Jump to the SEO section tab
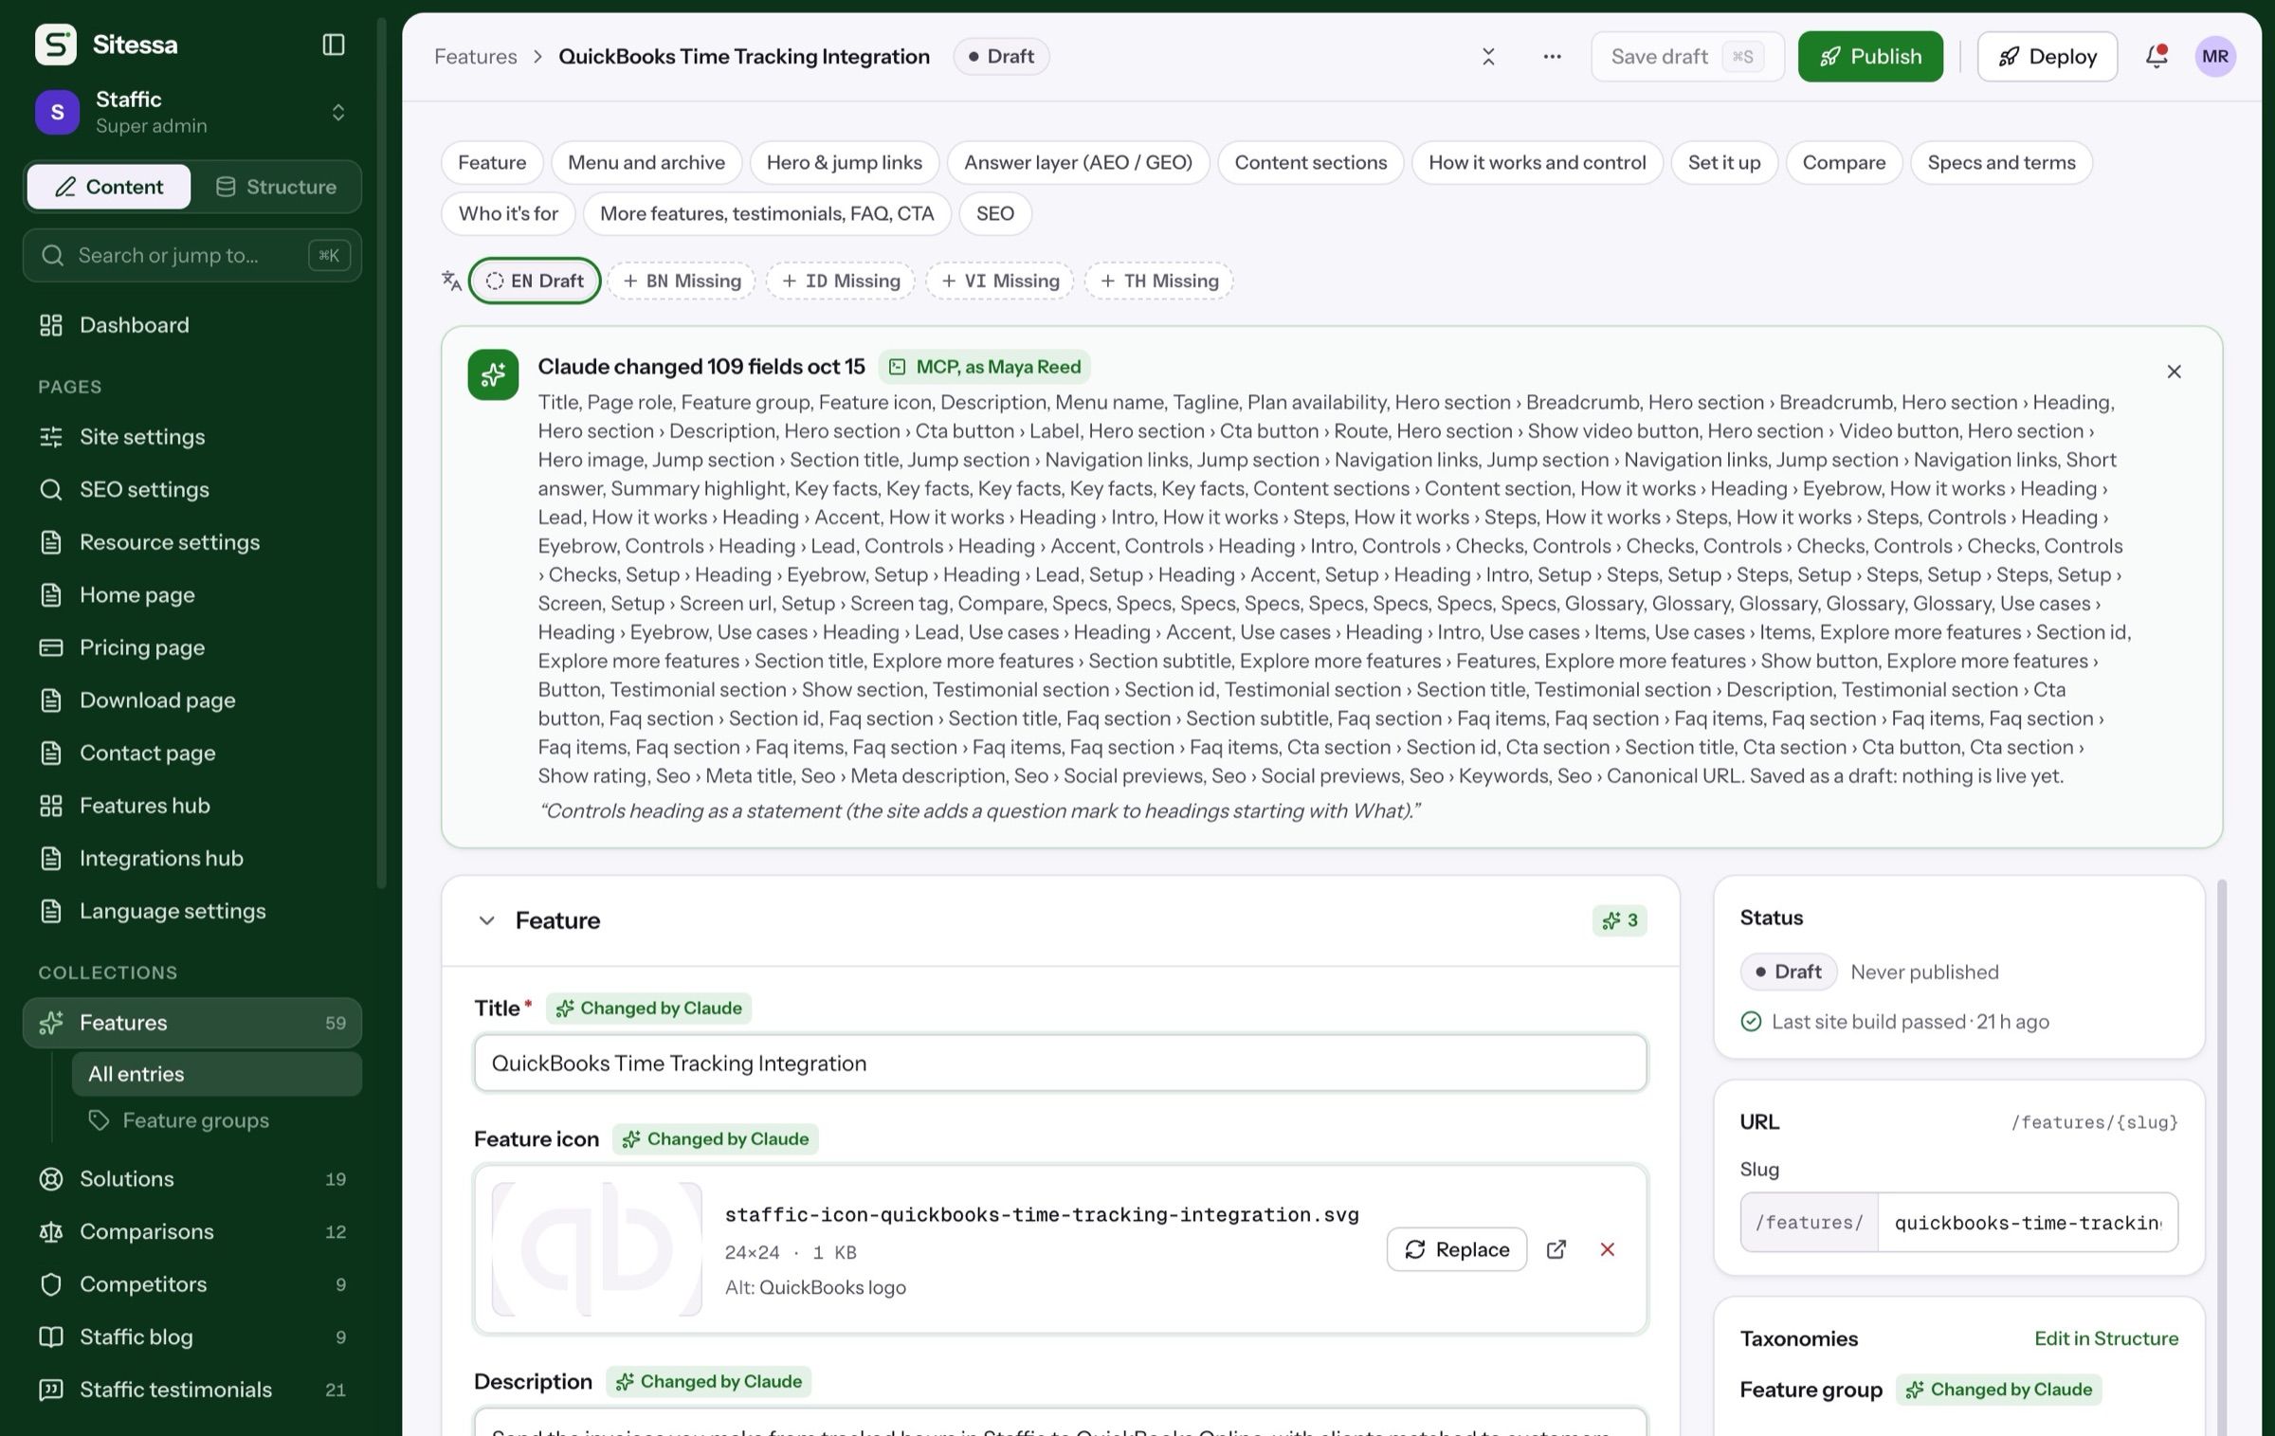 pos(995,214)
